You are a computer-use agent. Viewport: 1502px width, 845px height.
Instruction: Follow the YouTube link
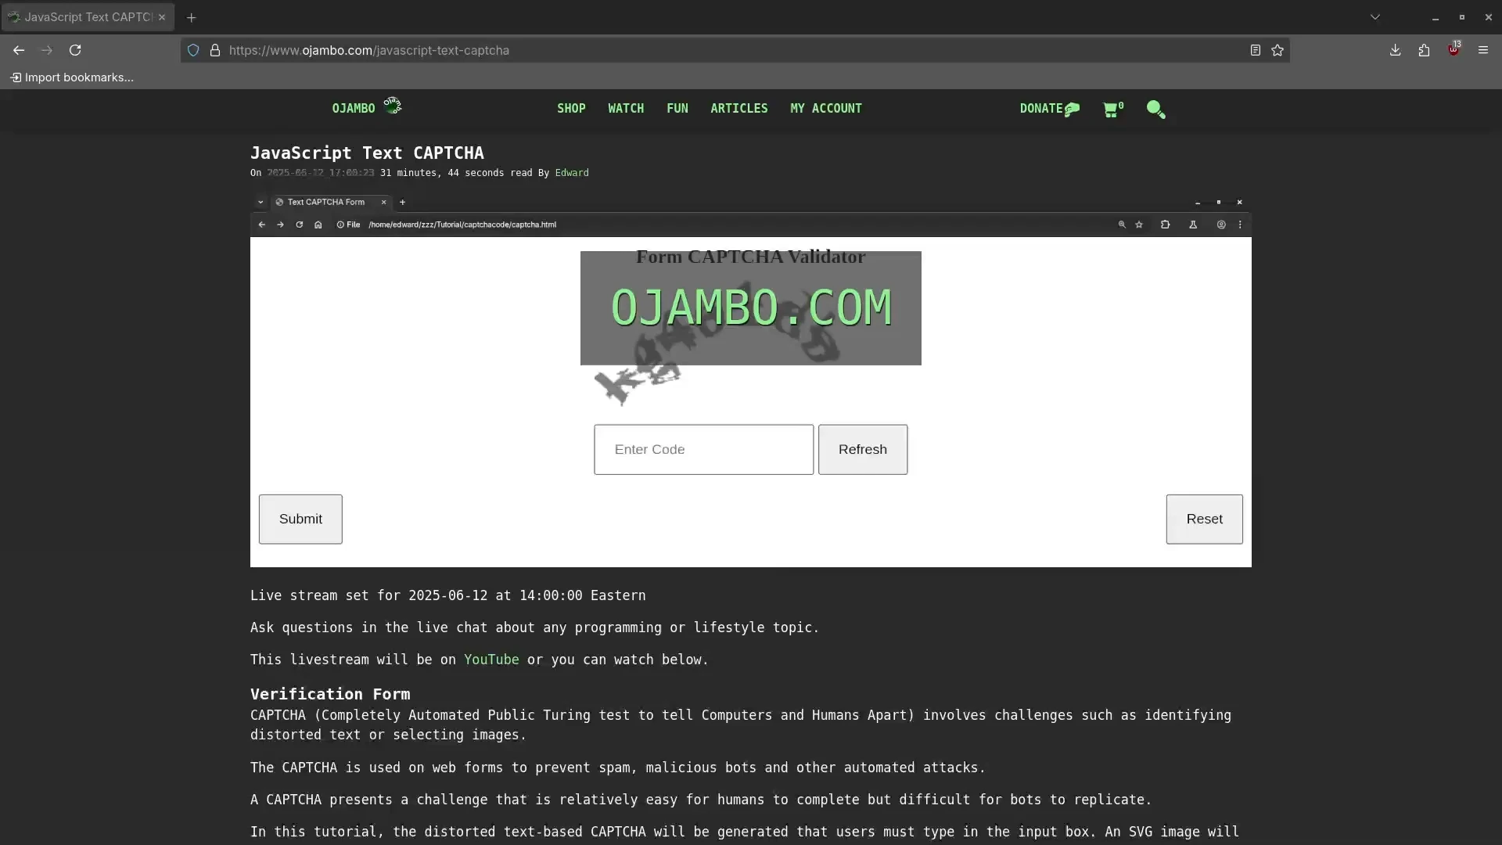[491, 660]
